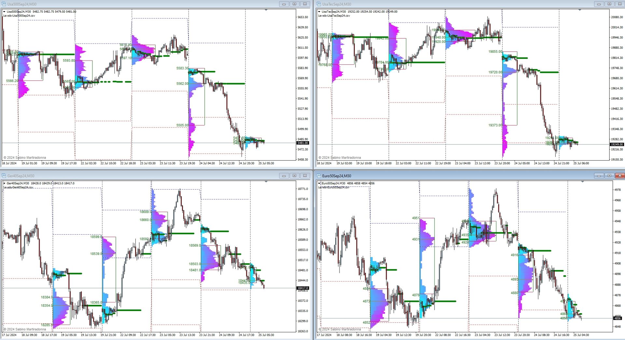This screenshot has width=625, height=340.
Task: Click the Usa500Sep24 chart window icon
Action: 4,4
